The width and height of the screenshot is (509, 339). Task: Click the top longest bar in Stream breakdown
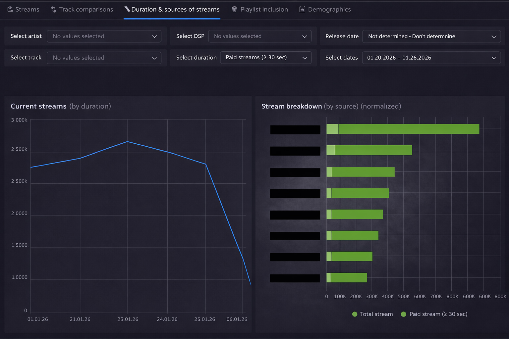(x=403, y=129)
